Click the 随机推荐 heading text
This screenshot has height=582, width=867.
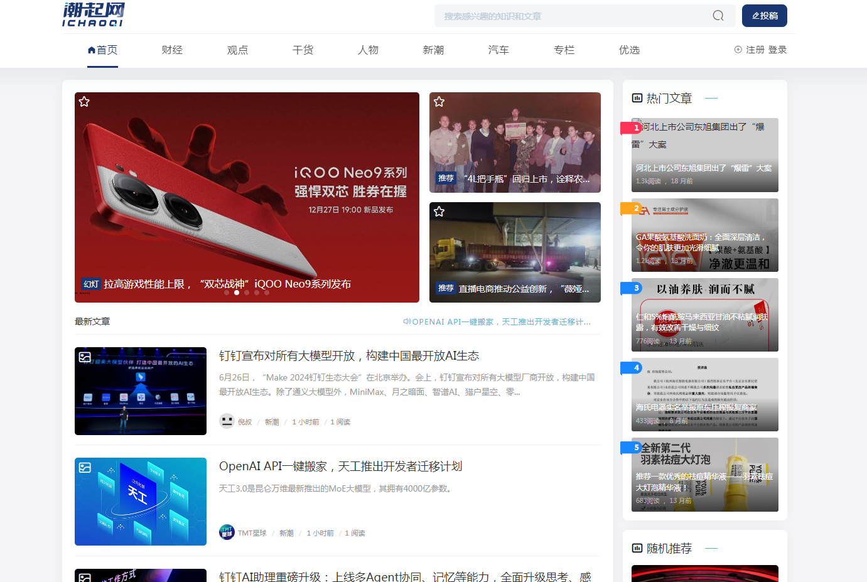click(x=669, y=548)
